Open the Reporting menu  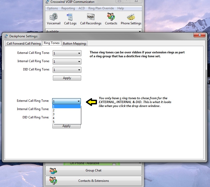point(68,8)
